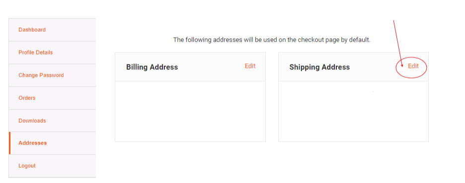
Task: Select the Addresses sidebar item
Action: [52, 143]
